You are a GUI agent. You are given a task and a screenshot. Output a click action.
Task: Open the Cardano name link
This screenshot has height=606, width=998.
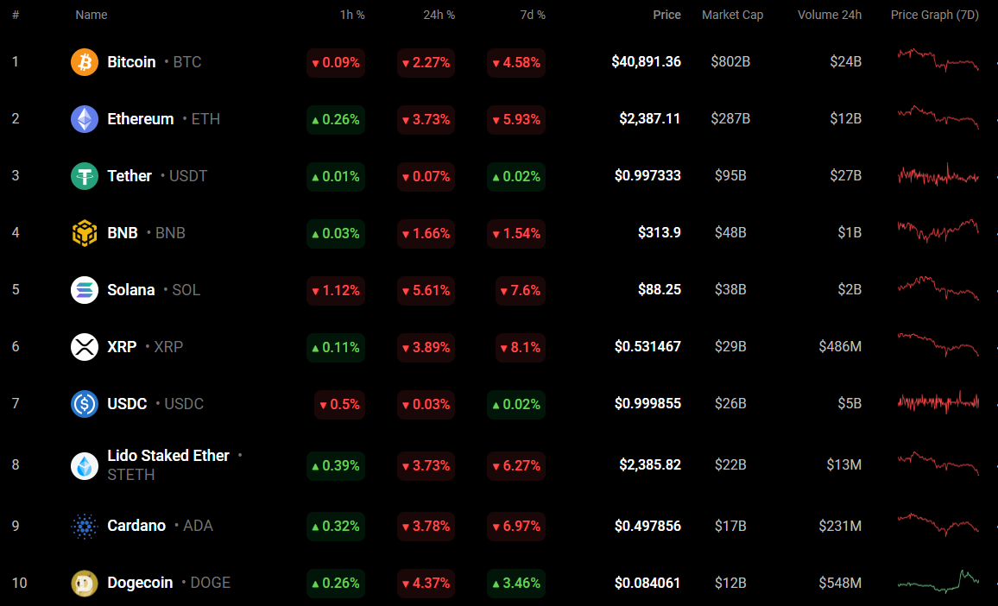click(136, 526)
